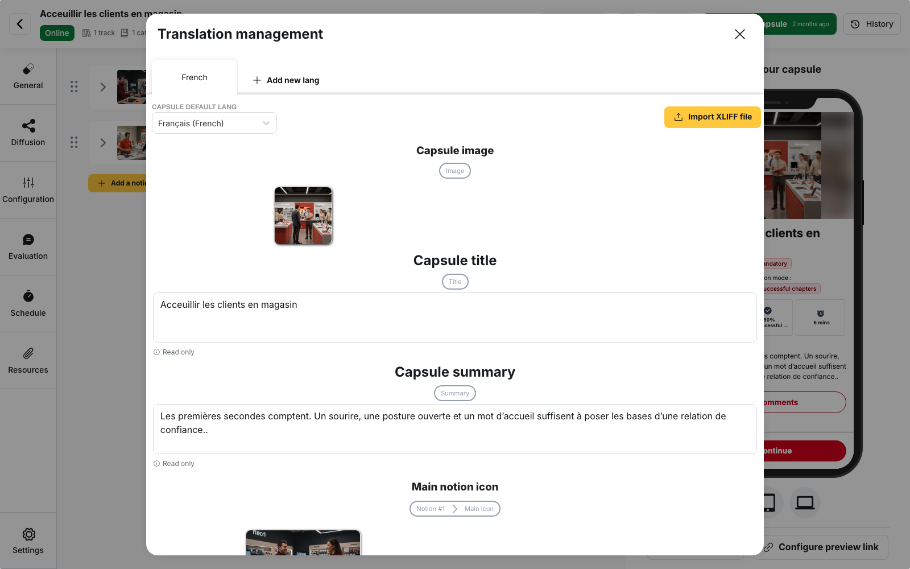Viewport: 910px width, 569px height.
Task: Grab the first notion drag handle
Action: point(74,86)
